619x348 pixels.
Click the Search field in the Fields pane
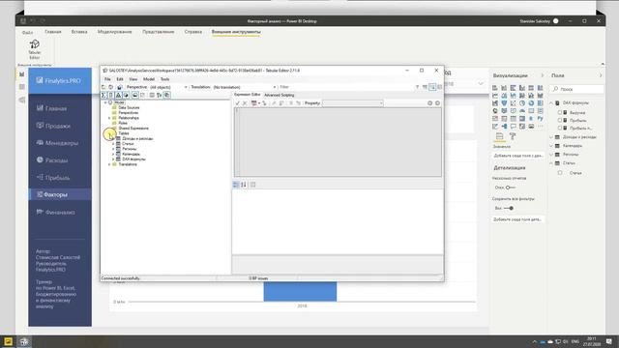tap(577, 89)
